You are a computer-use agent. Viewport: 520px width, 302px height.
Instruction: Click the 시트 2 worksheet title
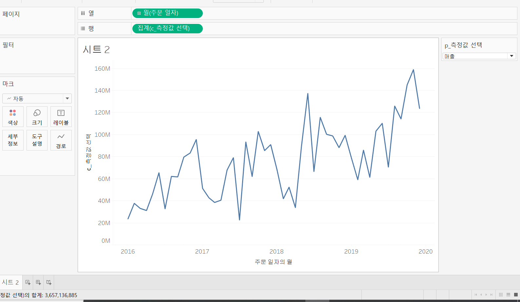(x=96, y=49)
